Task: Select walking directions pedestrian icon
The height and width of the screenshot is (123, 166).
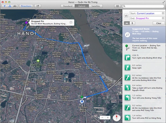Action: tap(132, 23)
